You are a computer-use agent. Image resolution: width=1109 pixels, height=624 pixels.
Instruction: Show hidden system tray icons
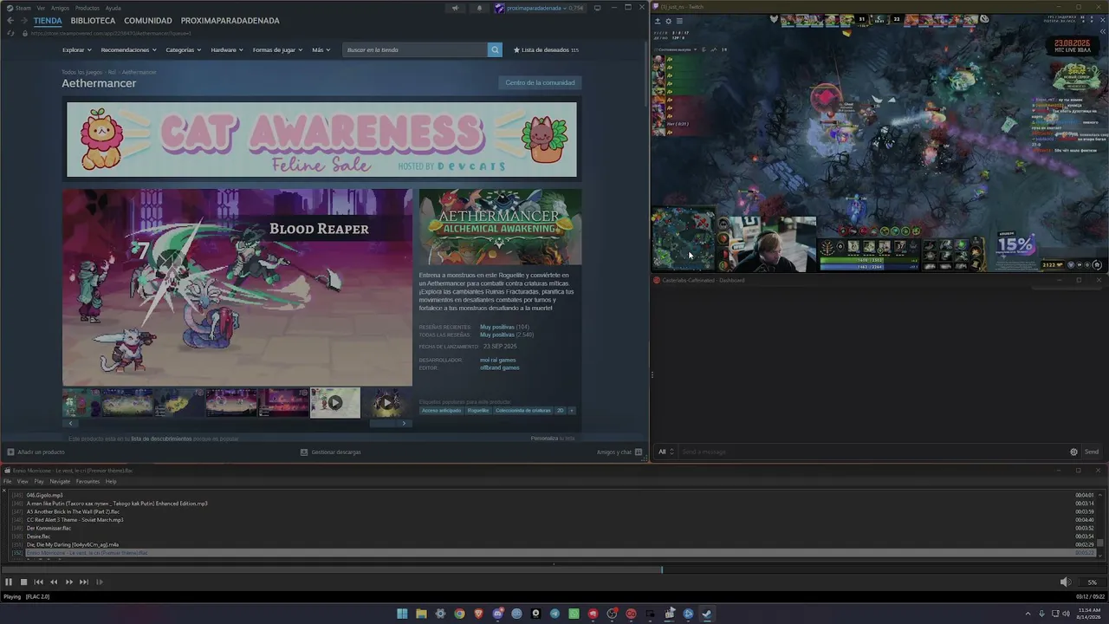1028,614
